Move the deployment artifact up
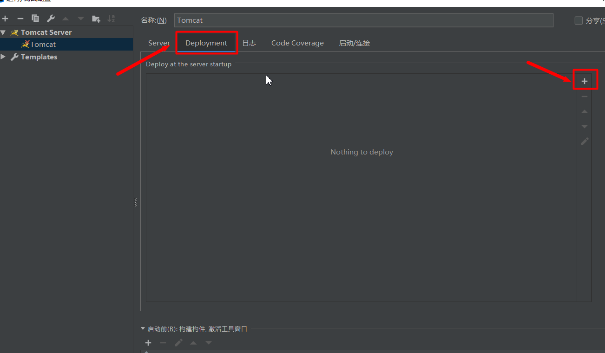605x353 pixels. tap(585, 111)
